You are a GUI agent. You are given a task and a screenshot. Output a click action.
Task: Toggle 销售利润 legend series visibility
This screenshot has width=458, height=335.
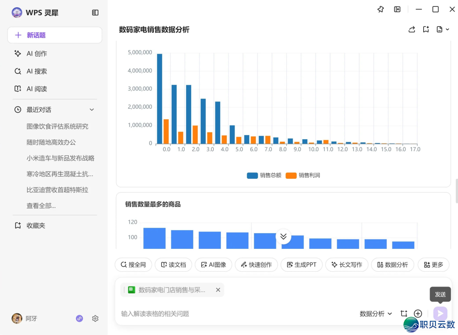(x=303, y=175)
